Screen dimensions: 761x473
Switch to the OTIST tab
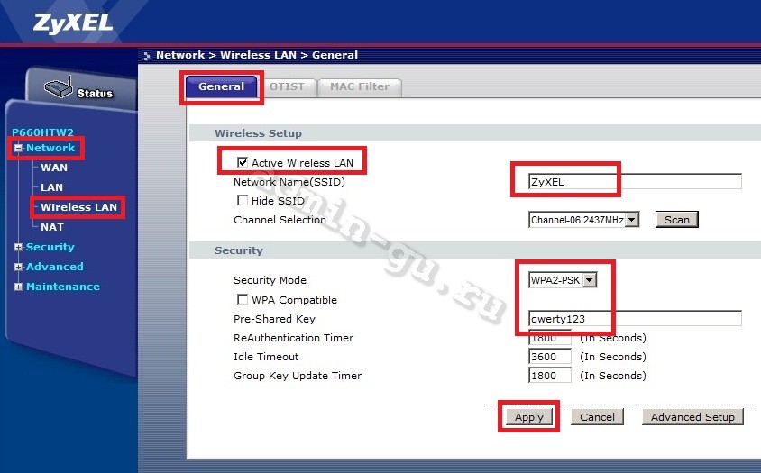click(x=287, y=87)
